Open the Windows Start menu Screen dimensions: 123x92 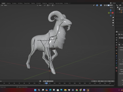35,90
